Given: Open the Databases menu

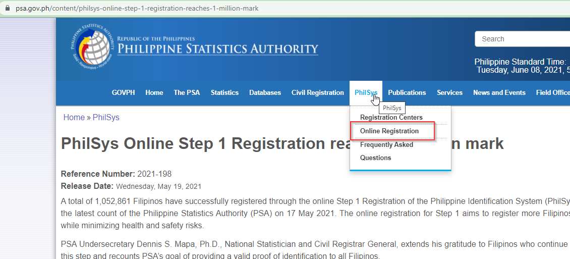Looking at the screenshot, I should click(x=265, y=93).
